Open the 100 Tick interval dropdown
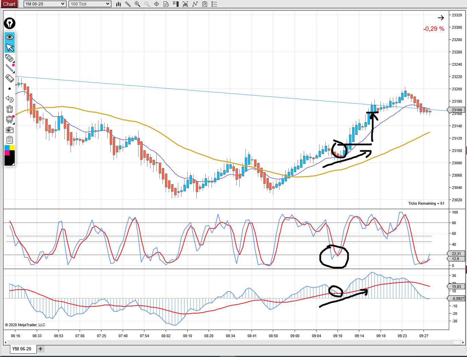Image resolution: width=467 pixels, height=357 pixels. 90,4
